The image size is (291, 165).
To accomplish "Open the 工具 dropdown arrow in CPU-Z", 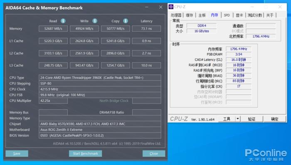I will [x=238, y=119].
